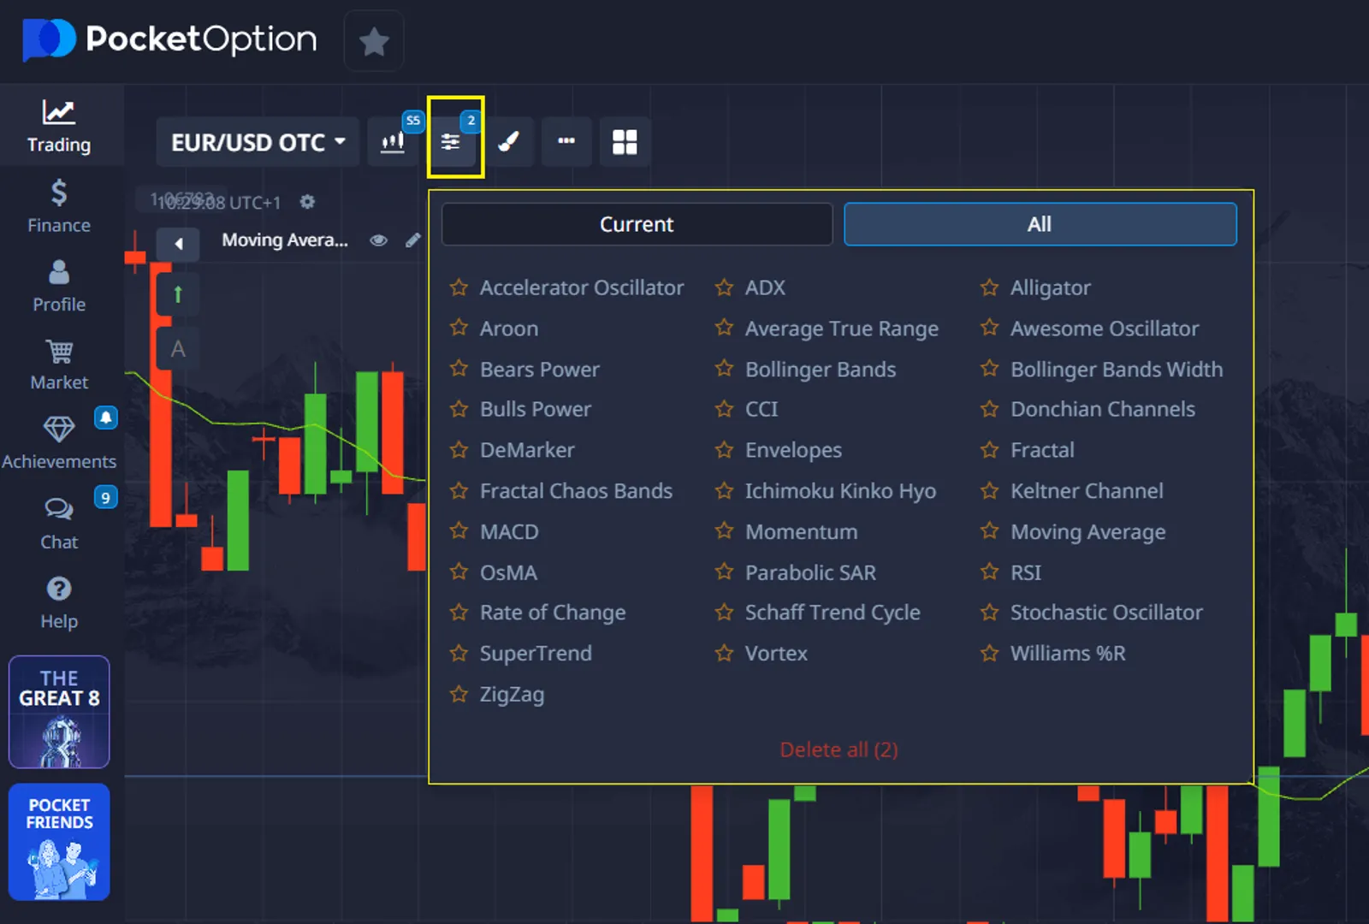Open the Chat sidebar icon
Viewport: 1369px width, 924px height.
59,523
